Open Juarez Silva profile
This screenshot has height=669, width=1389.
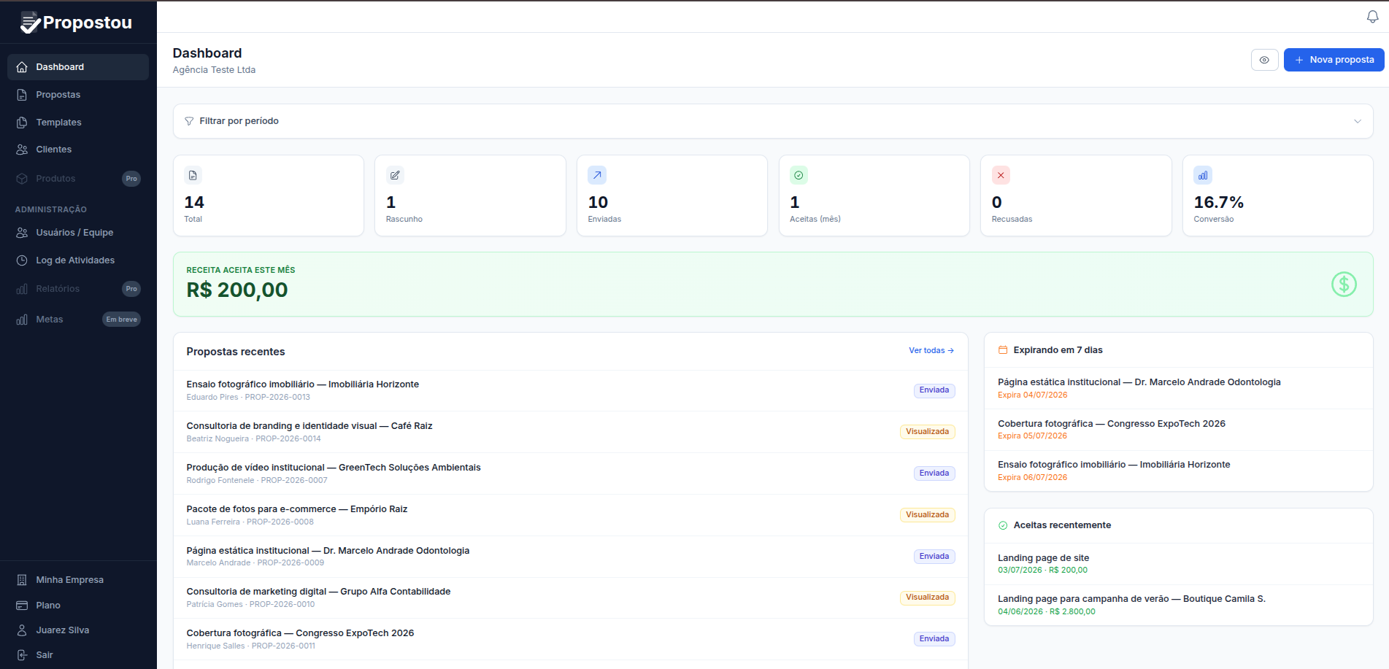[78, 630]
